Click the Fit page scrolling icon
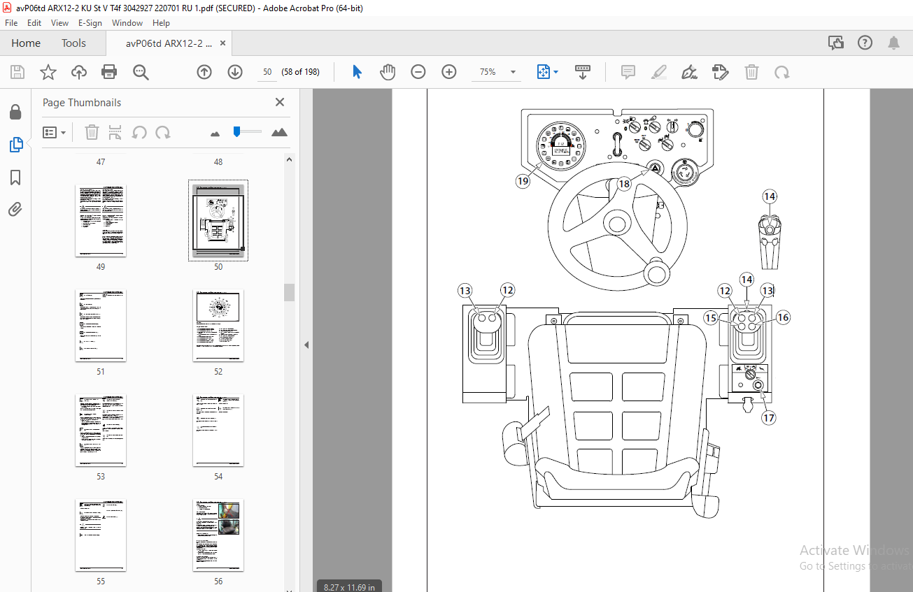The height and width of the screenshot is (592, 913). tap(544, 72)
